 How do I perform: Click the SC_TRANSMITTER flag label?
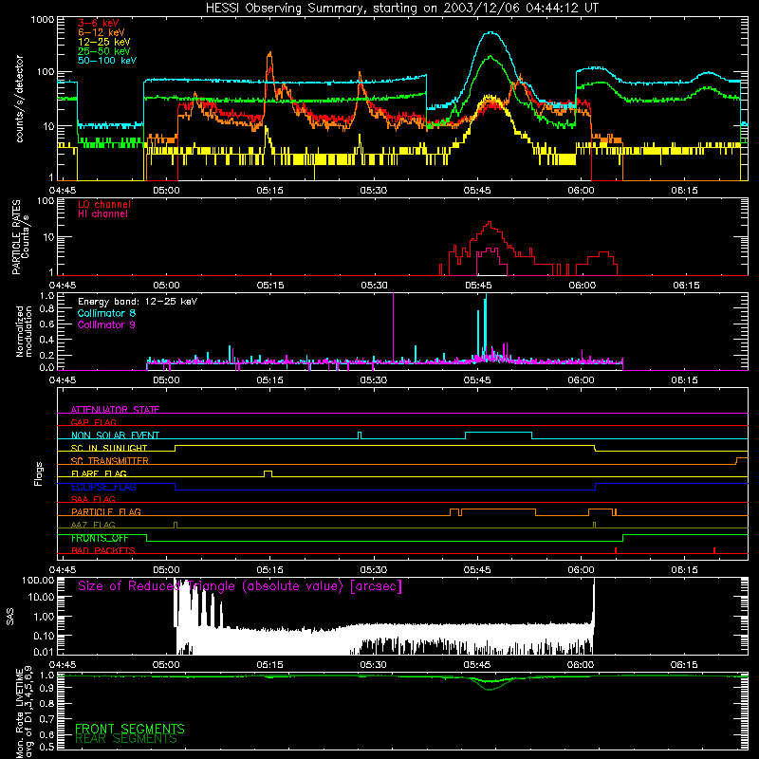(109, 460)
